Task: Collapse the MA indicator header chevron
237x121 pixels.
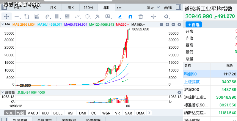Action: tap(3, 24)
